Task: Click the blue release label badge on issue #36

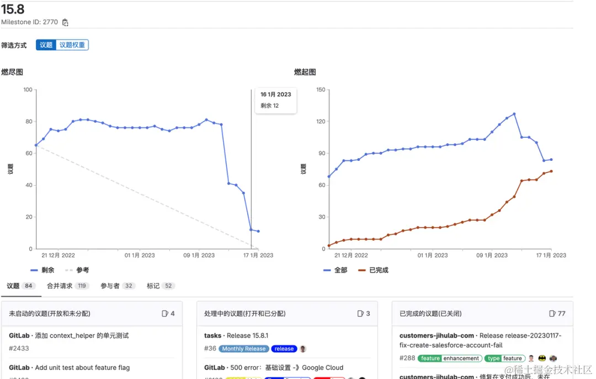Action: tap(284, 348)
